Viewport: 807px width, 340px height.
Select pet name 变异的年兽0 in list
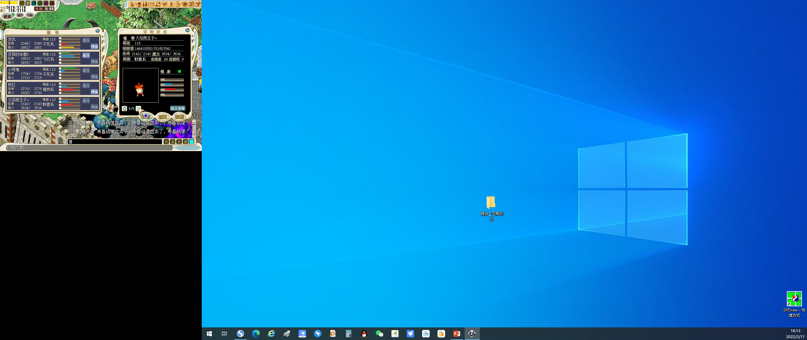[18, 54]
